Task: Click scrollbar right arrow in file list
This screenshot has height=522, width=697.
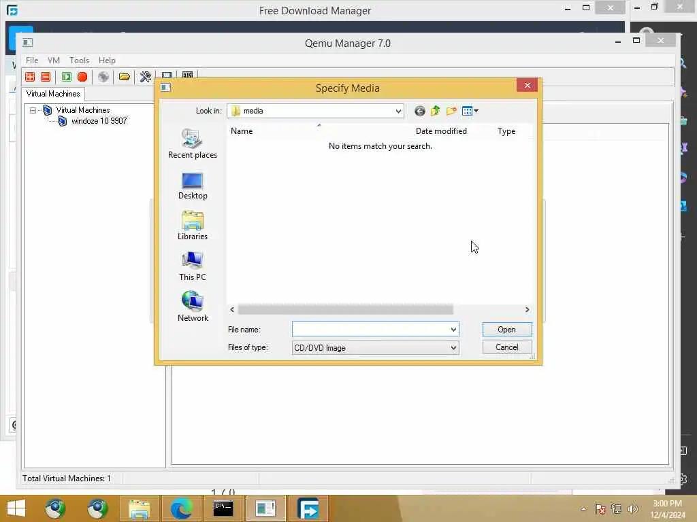Action: click(x=528, y=309)
